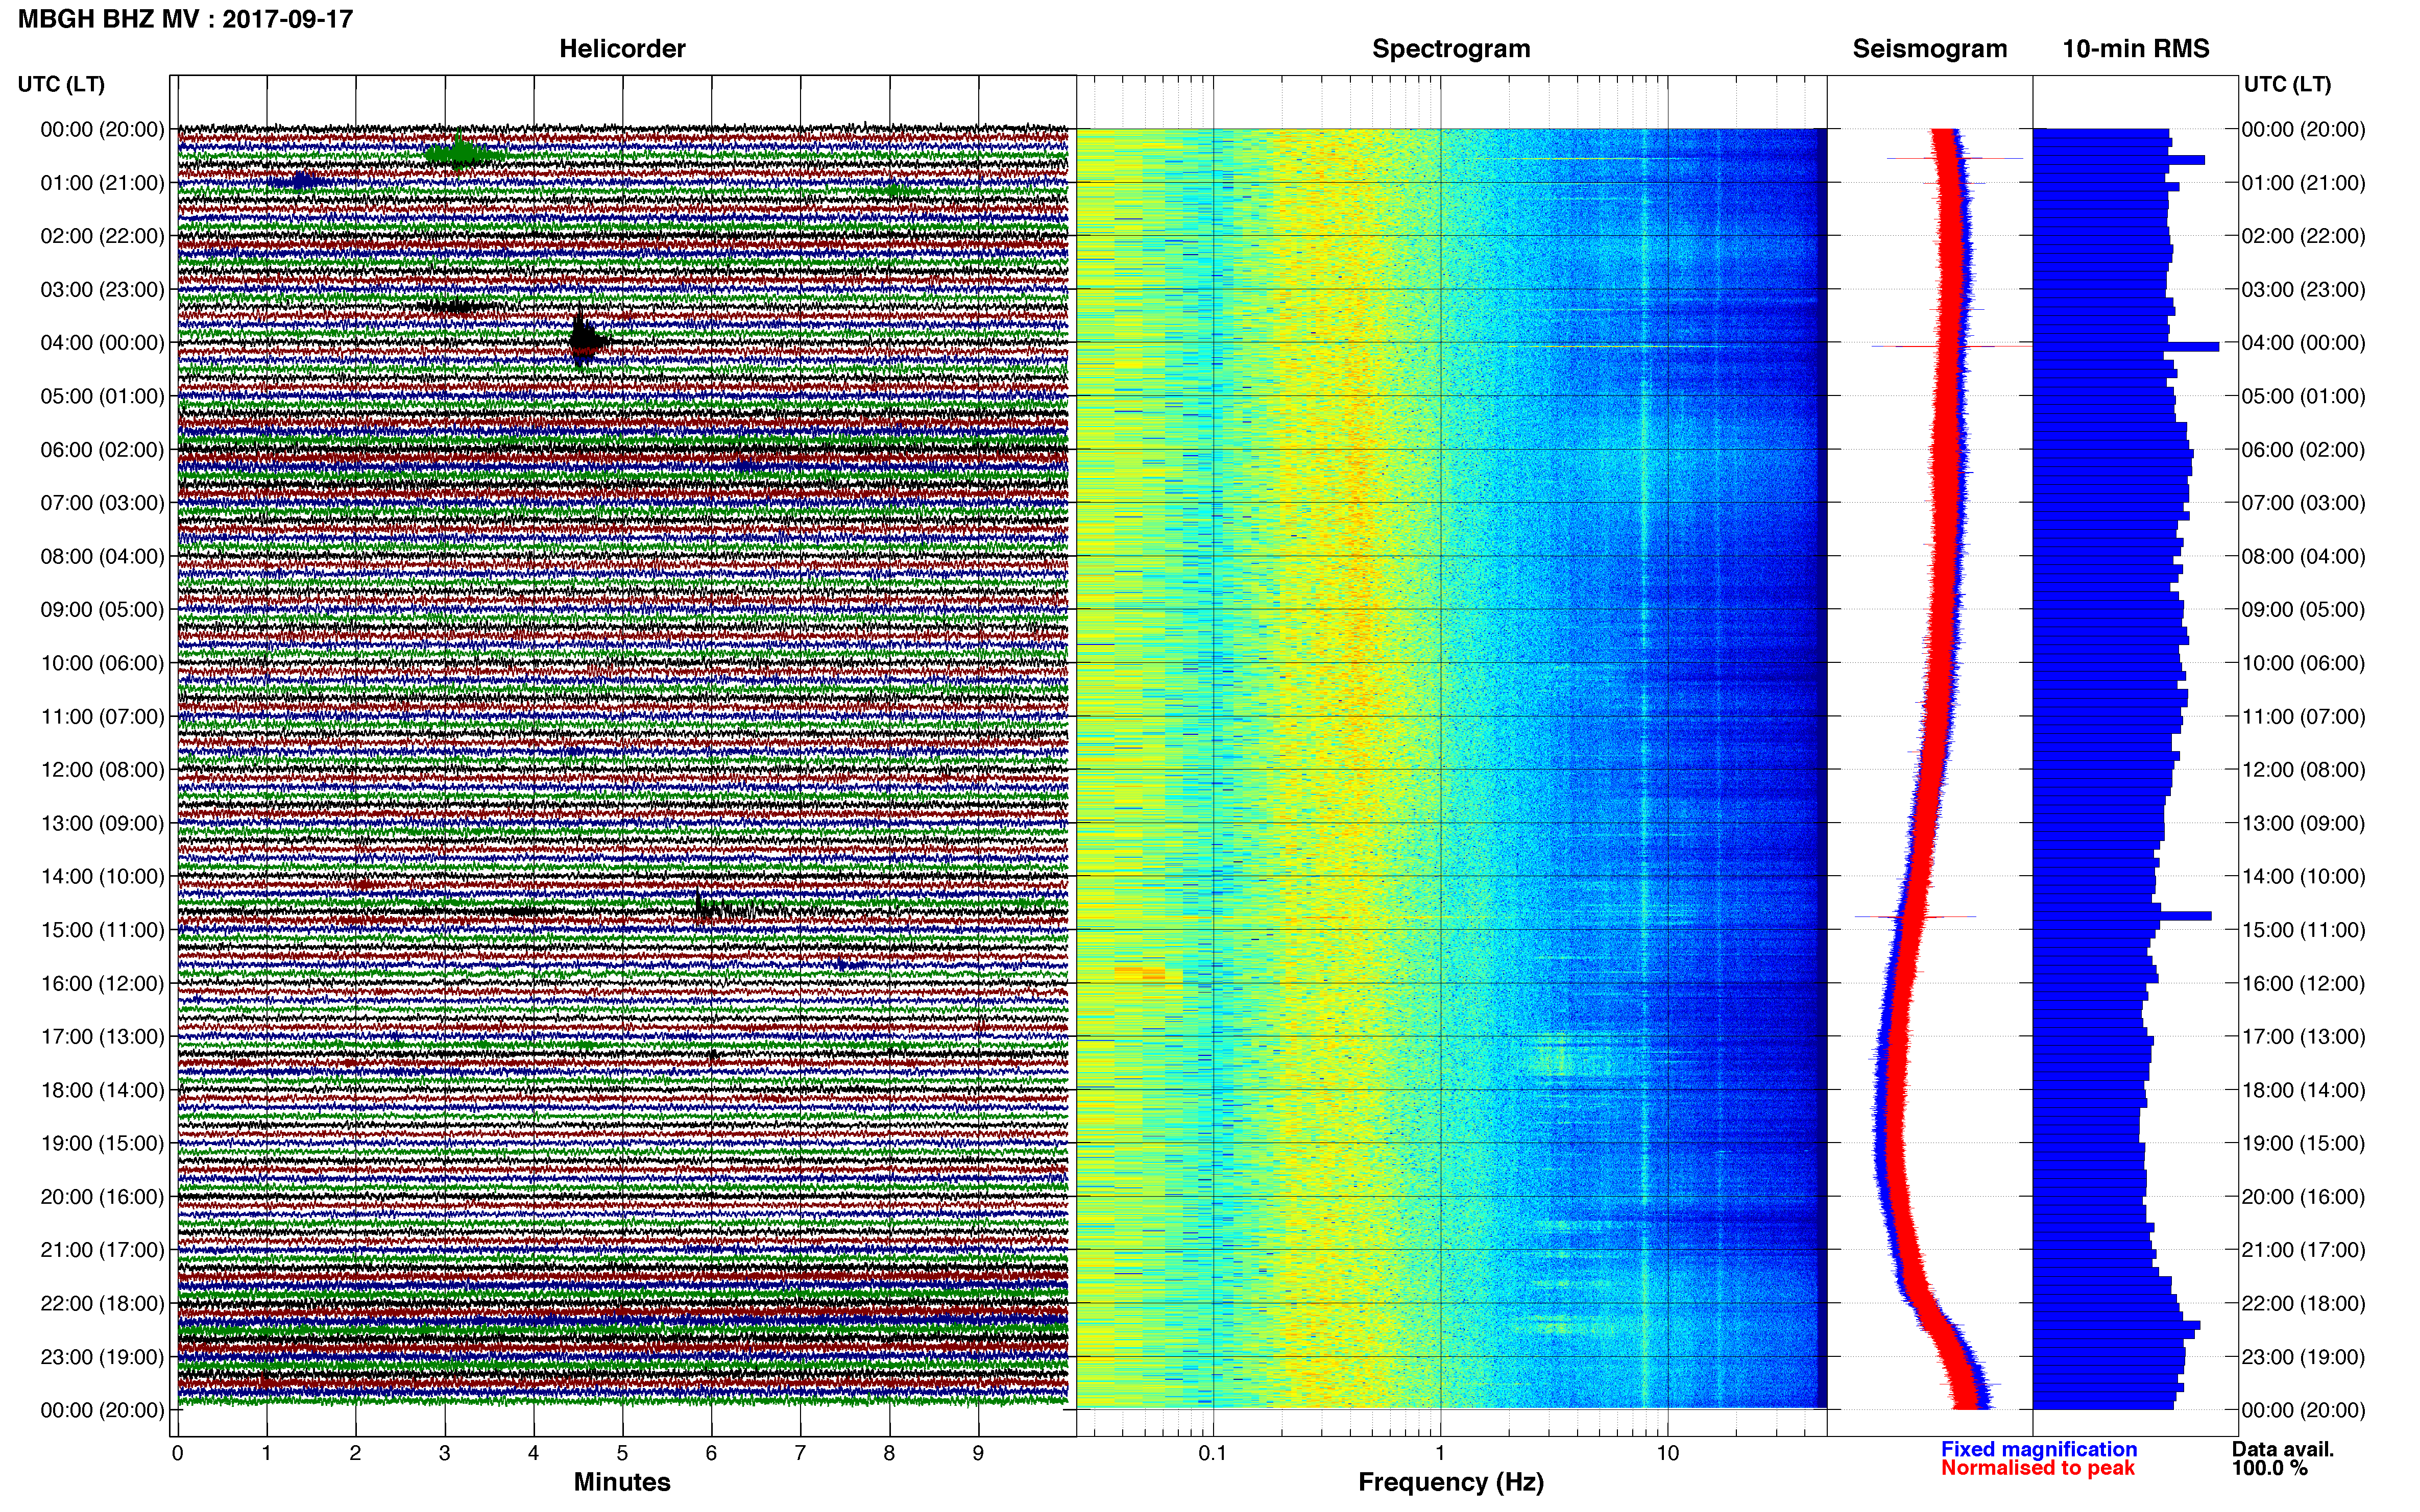2420x1512 pixels.
Task: Select minute tick '3' on helicorder axis
Action: pos(444,1453)
